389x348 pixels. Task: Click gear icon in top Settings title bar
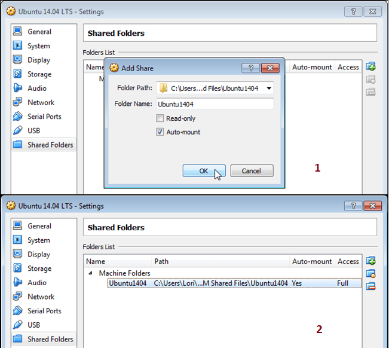point(11,11)
